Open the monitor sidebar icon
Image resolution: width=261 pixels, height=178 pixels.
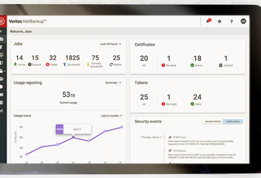click(x=1, y=55)
